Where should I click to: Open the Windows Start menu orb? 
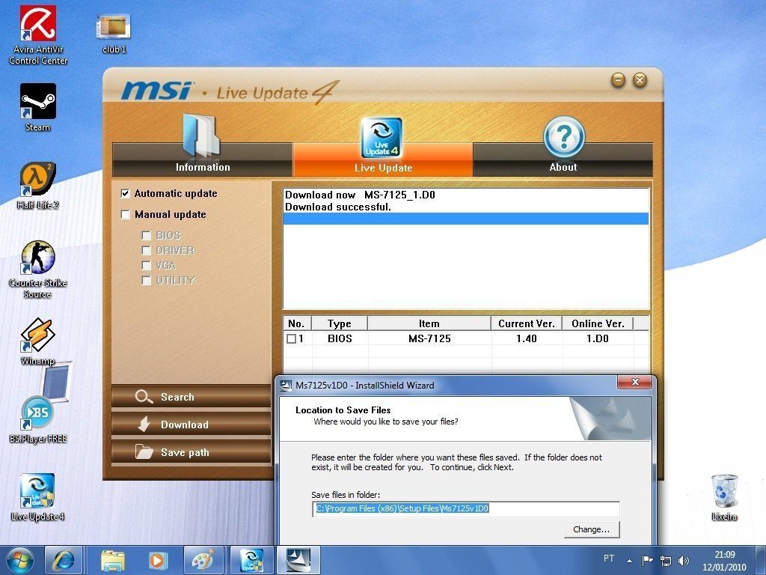pos(19,560)
